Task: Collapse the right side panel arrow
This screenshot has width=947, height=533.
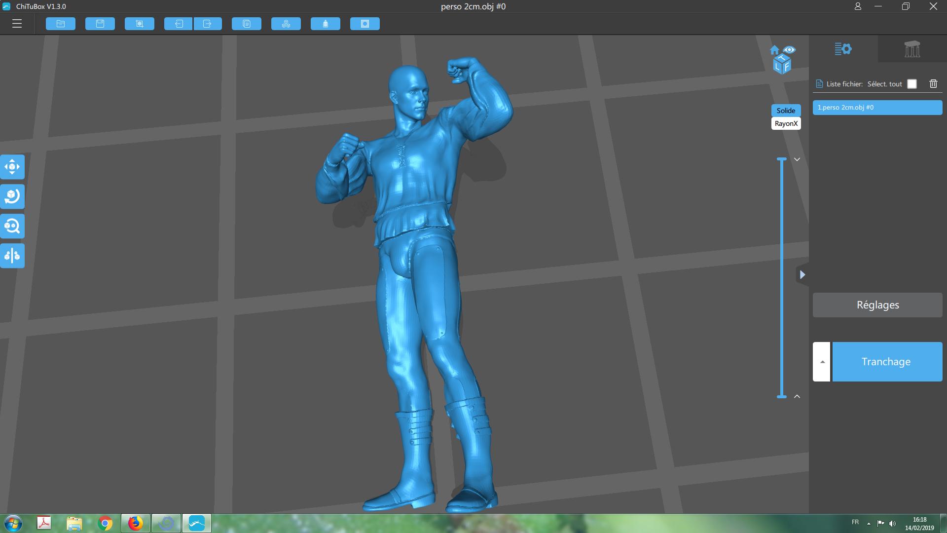Action: click(x=802, y=275)
